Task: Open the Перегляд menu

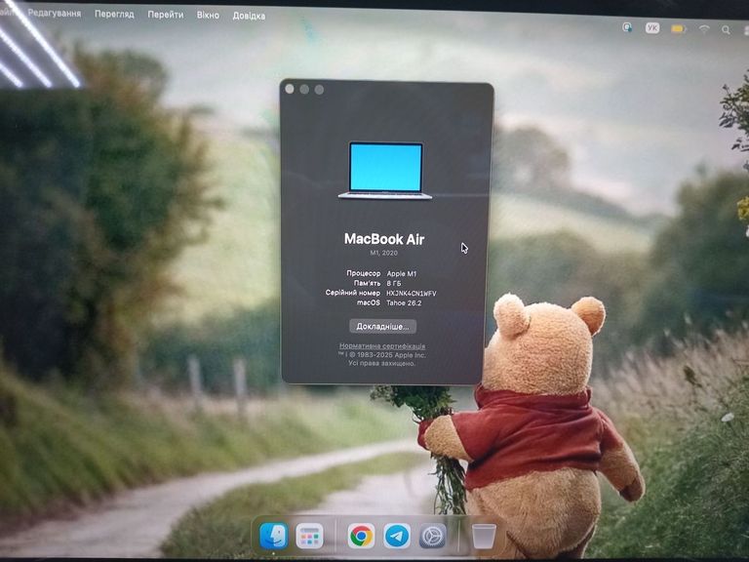Action: click(114, 15)
